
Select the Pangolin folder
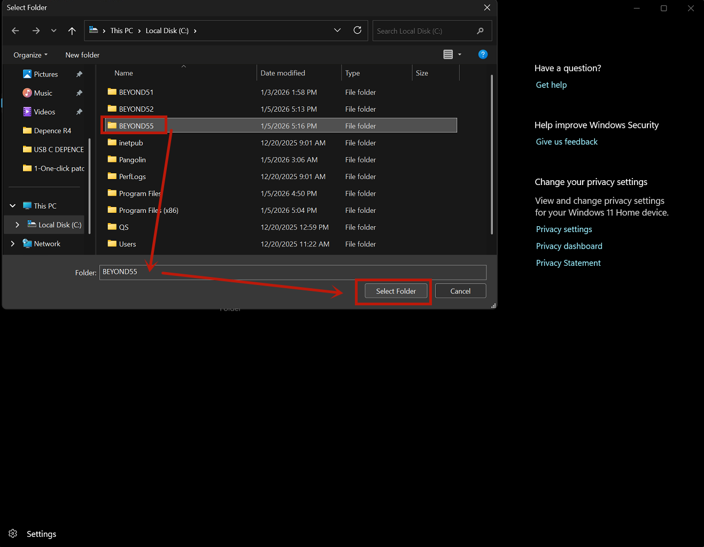132,160
